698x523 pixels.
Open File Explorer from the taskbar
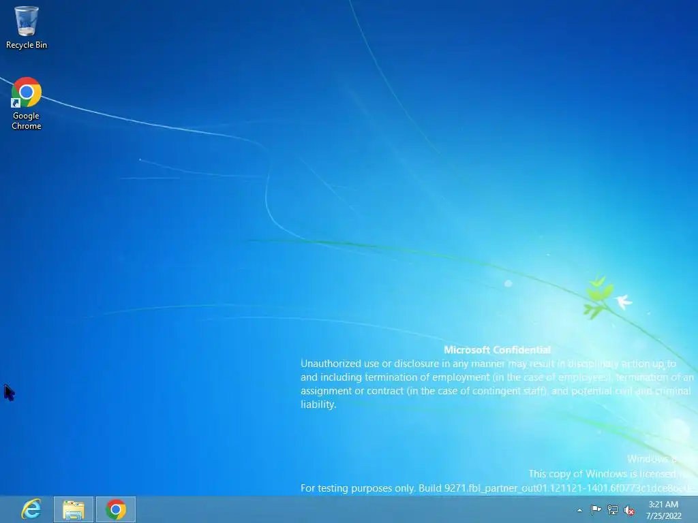pyautogui.click(x=74, y=509)
